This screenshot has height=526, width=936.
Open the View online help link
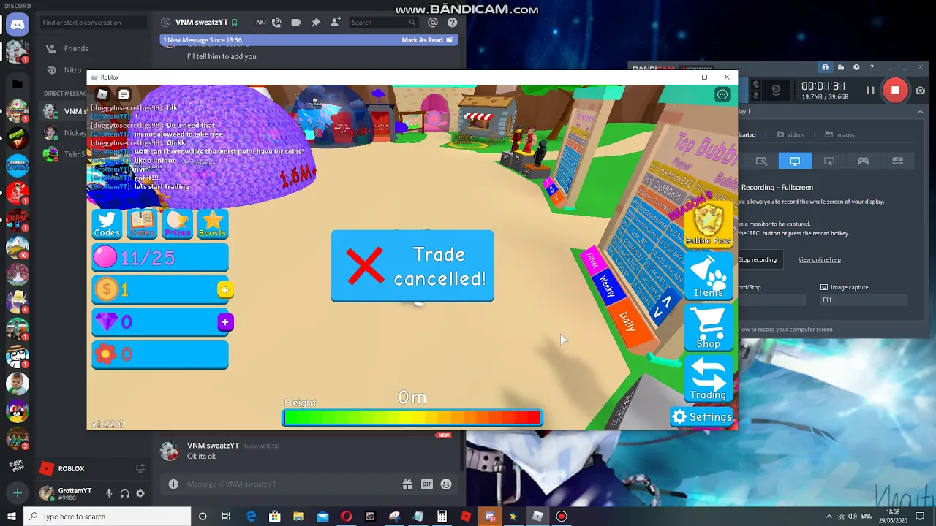[x=819, y=259]
